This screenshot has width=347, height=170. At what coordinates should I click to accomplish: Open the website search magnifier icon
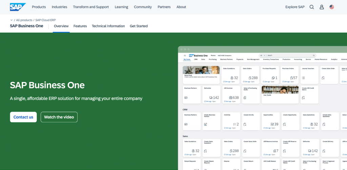[x=312, y=7]
